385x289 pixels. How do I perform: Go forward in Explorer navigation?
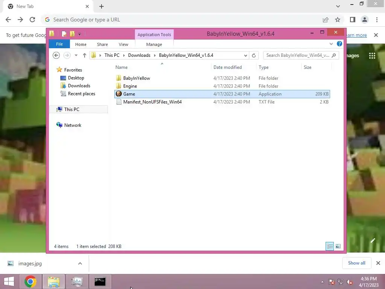click(x=67, y=55)
